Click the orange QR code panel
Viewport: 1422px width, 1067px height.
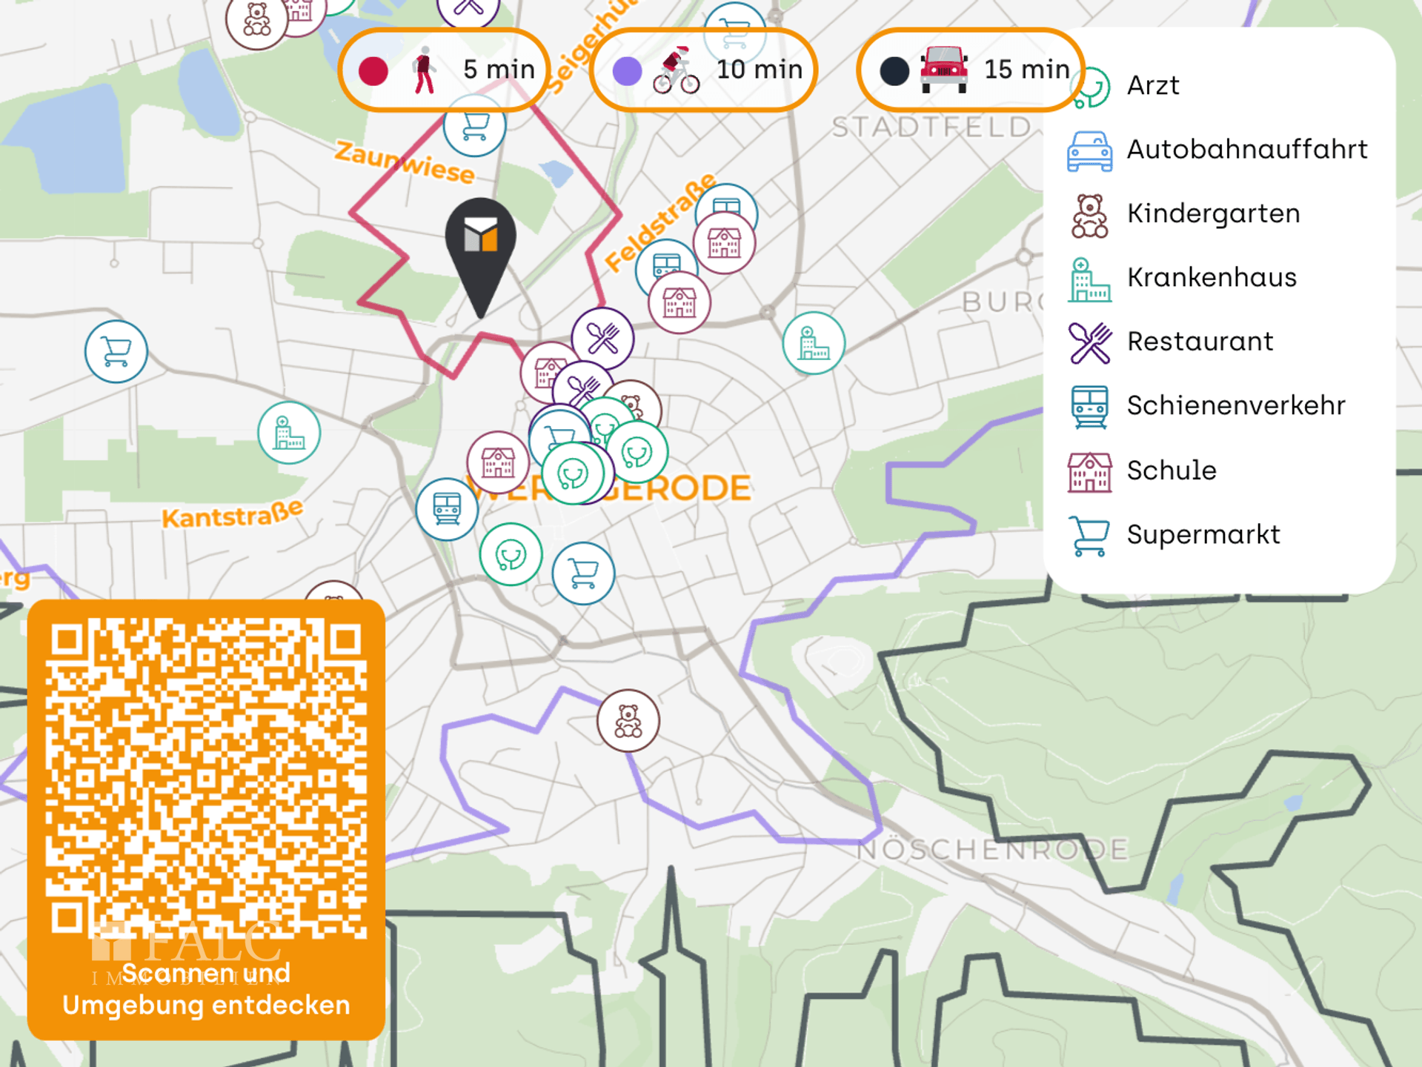click(x=206, y=819)
